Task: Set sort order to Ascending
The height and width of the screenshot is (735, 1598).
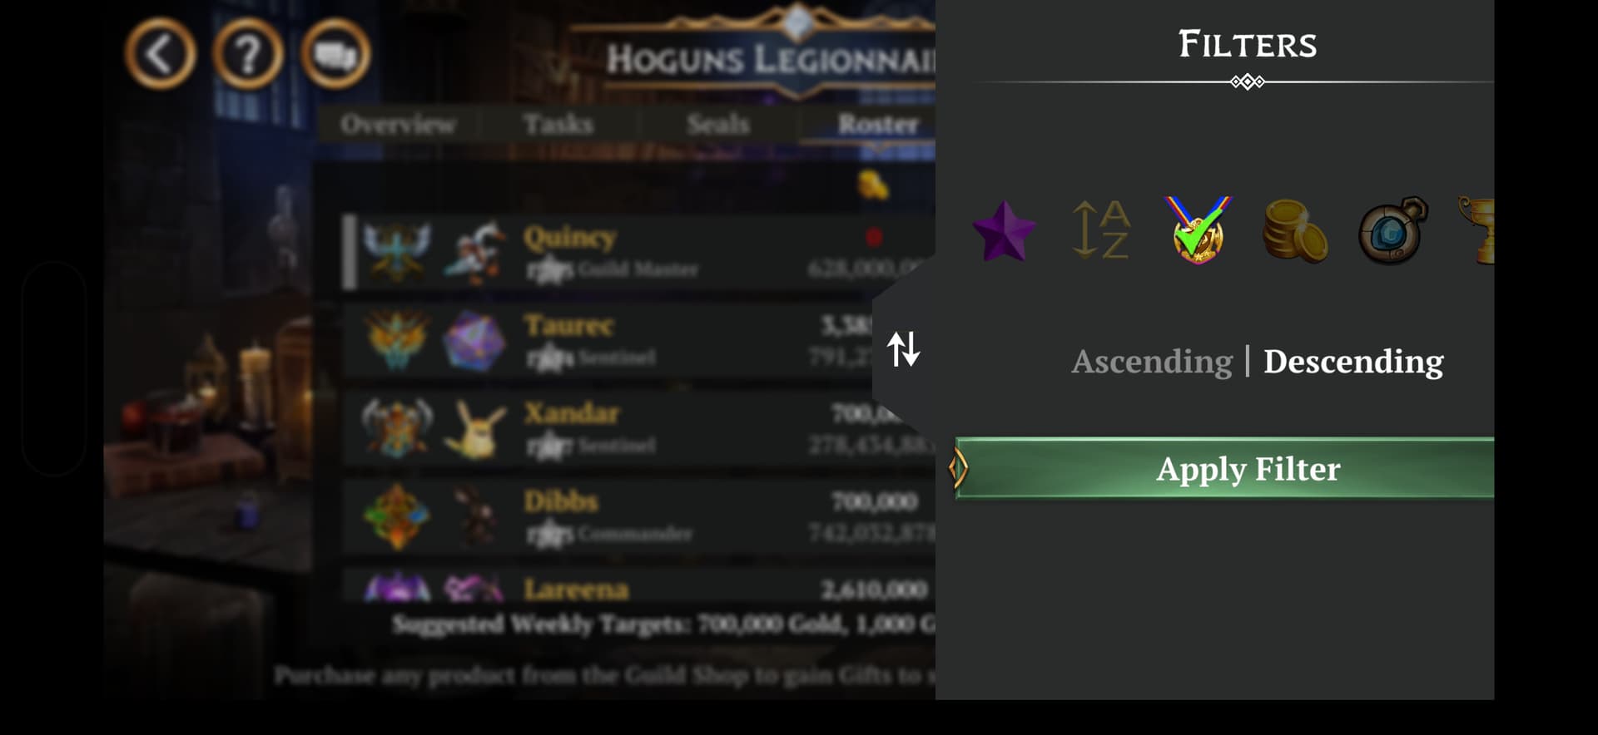Action: click(1152, 362)
